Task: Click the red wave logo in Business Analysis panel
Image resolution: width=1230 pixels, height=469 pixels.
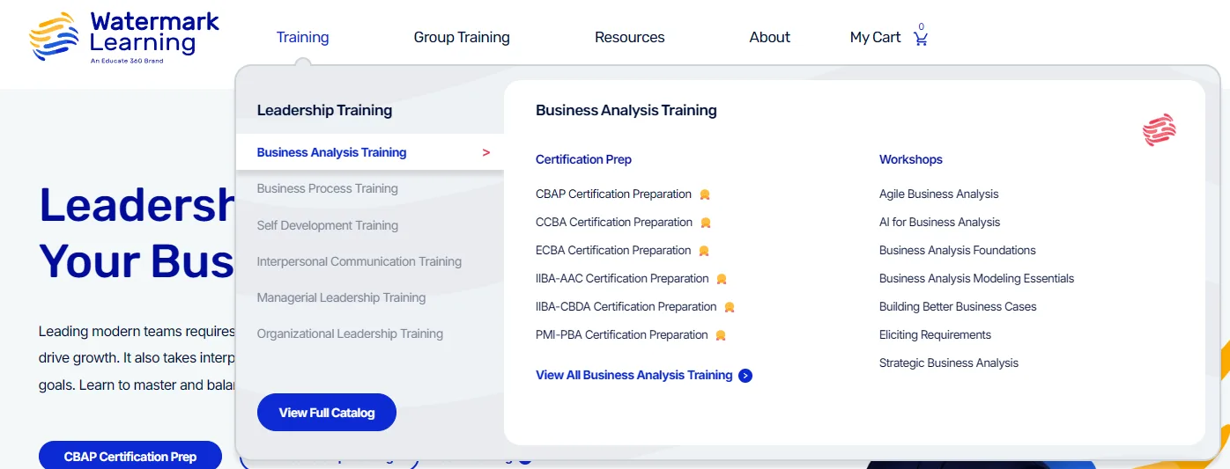Action: [1160, 130]
